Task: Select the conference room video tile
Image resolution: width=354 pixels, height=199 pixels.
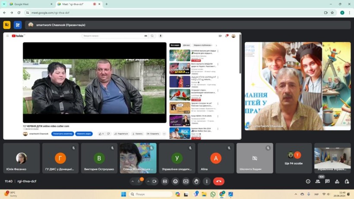Action: point(332,158)
